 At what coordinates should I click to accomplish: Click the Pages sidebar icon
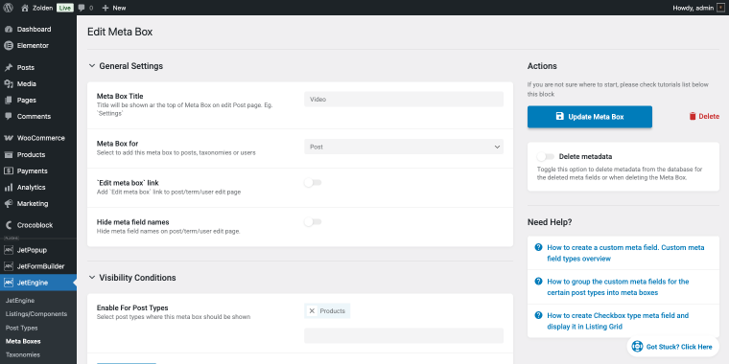(9, 100)
